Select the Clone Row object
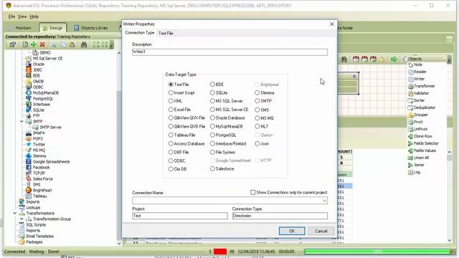Viewport: 459px width, 258px height. pyautogui.click(x=420, y=136)
